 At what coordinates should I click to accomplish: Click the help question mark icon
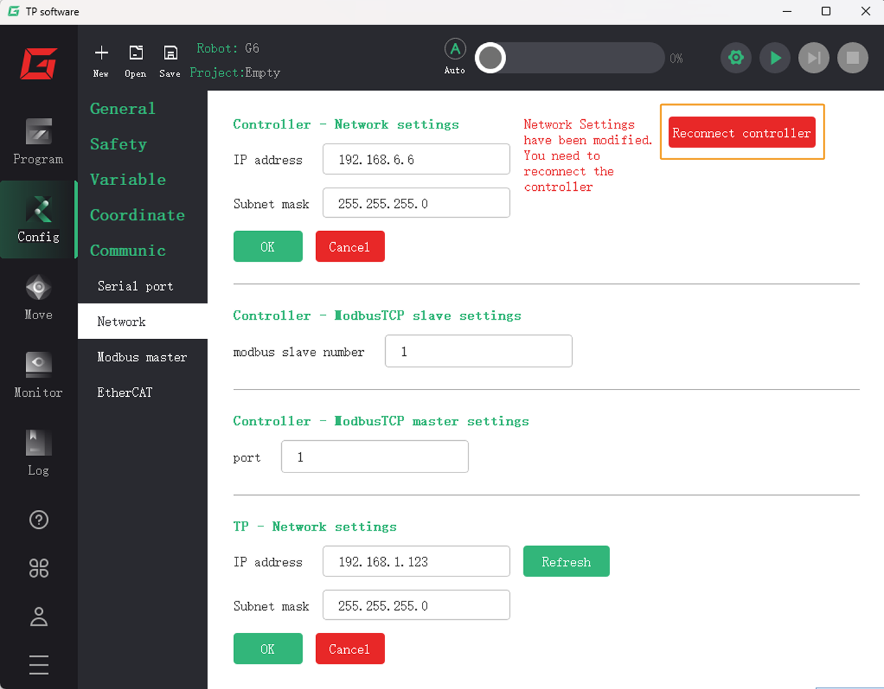tap(39, 520)
